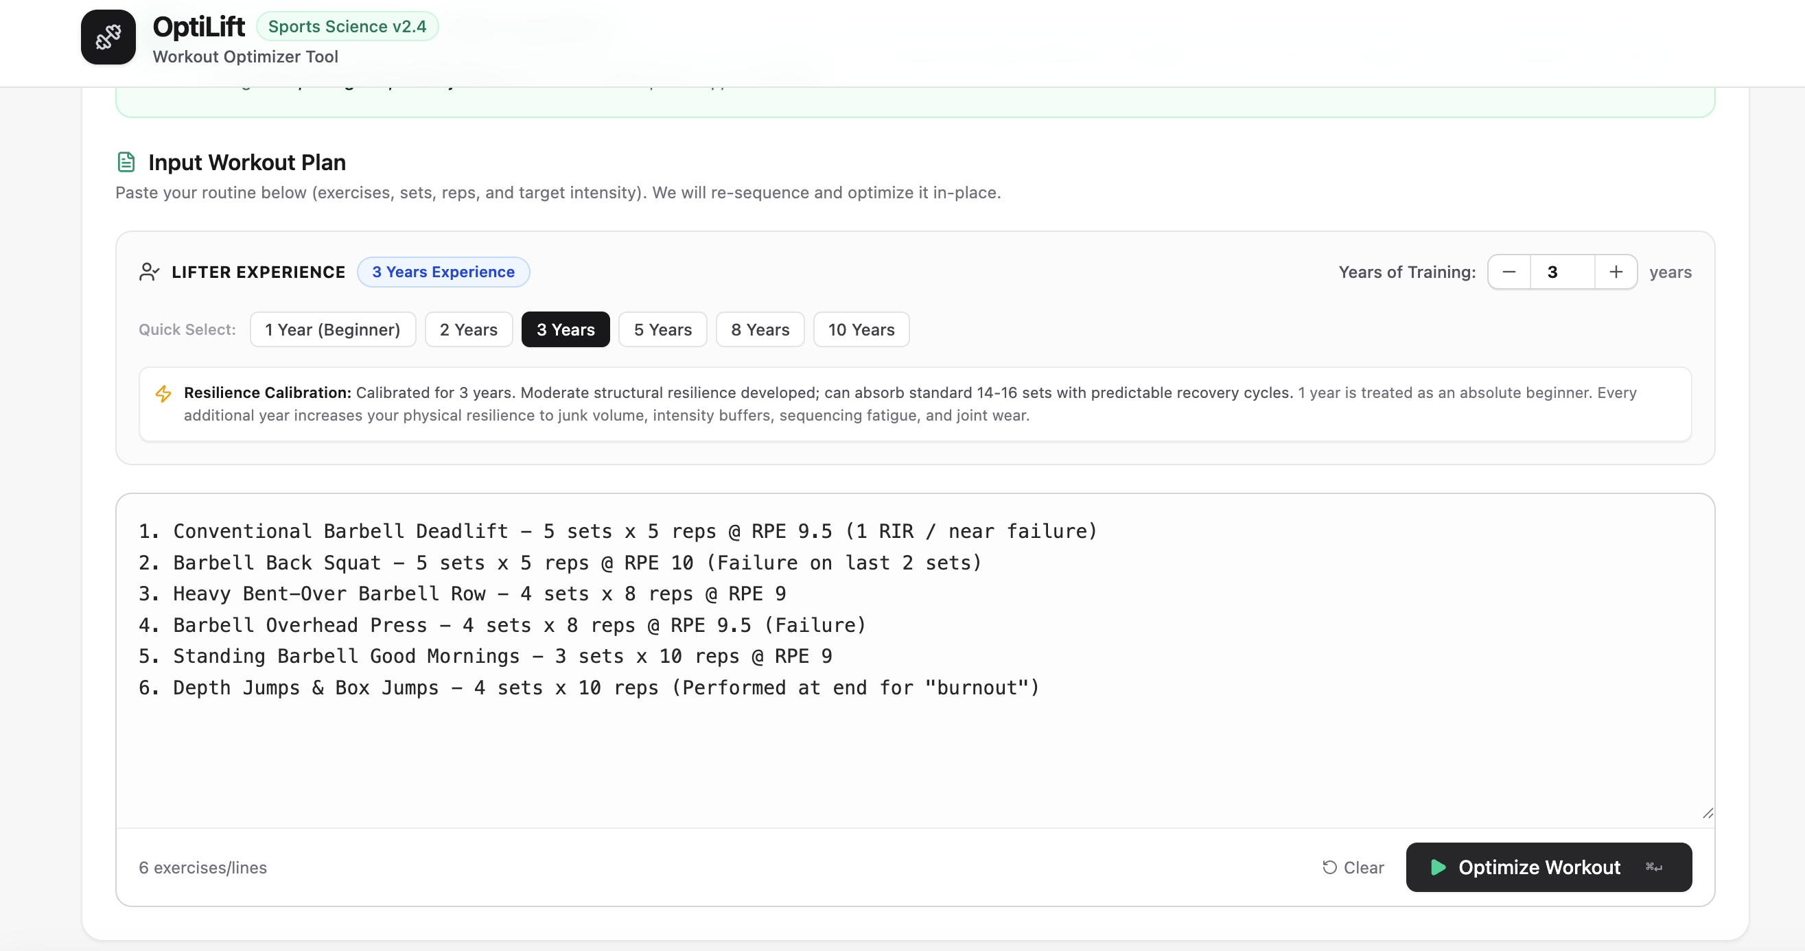Select the 1 Year (Beginner) quick option
This screenshot has height=951, width=1805.
click(x=333, y=329)
